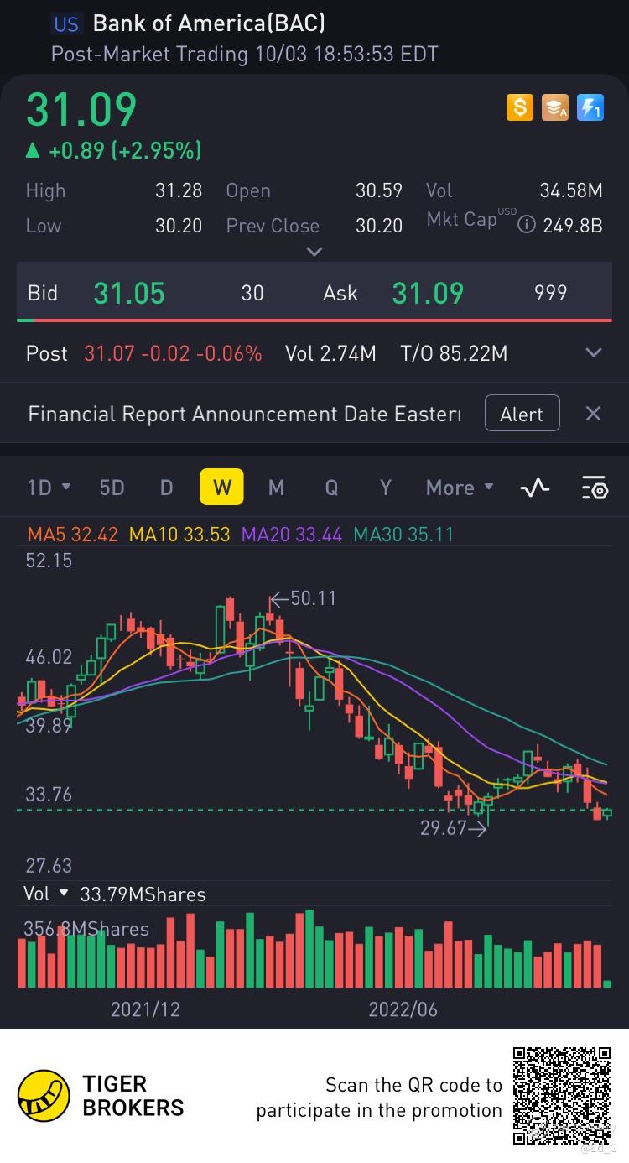This screenshot has width=629, height=1163.
Task: Tap the large 31.09 last price
Action: (81, 109)
